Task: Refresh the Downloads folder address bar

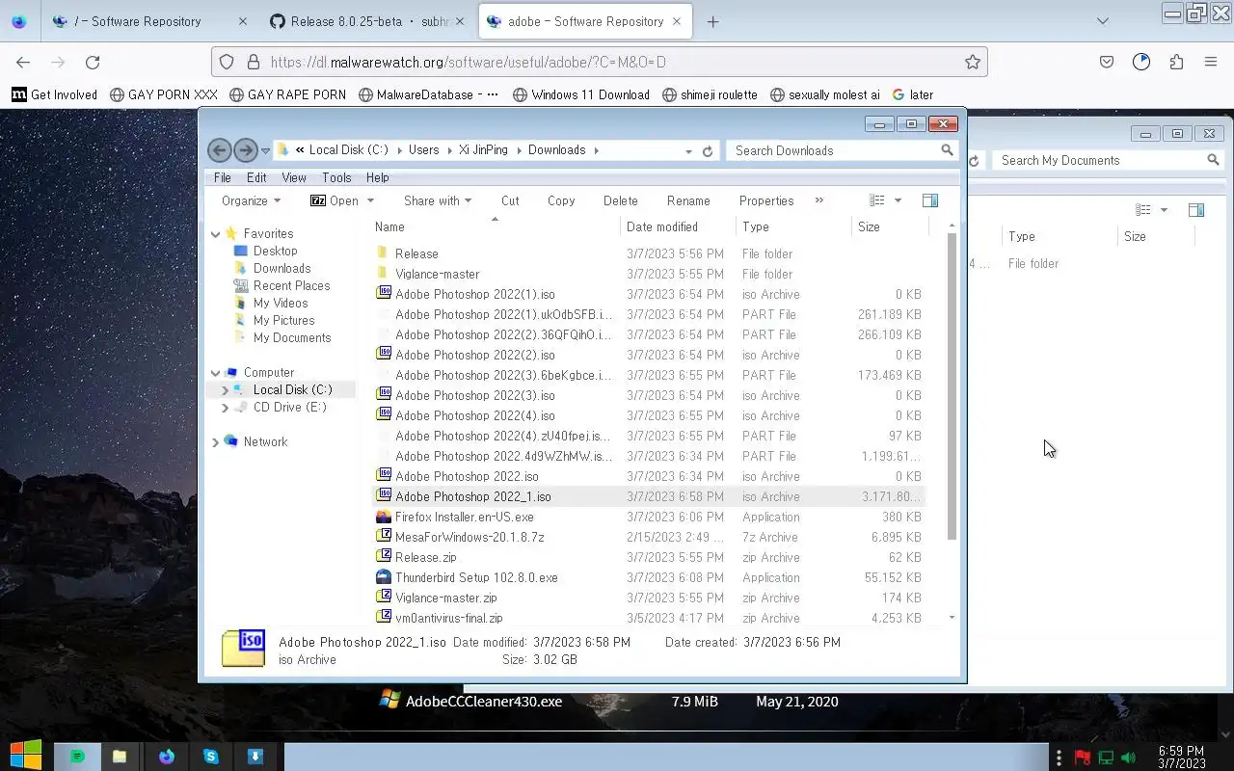Action: click(708, 151)
